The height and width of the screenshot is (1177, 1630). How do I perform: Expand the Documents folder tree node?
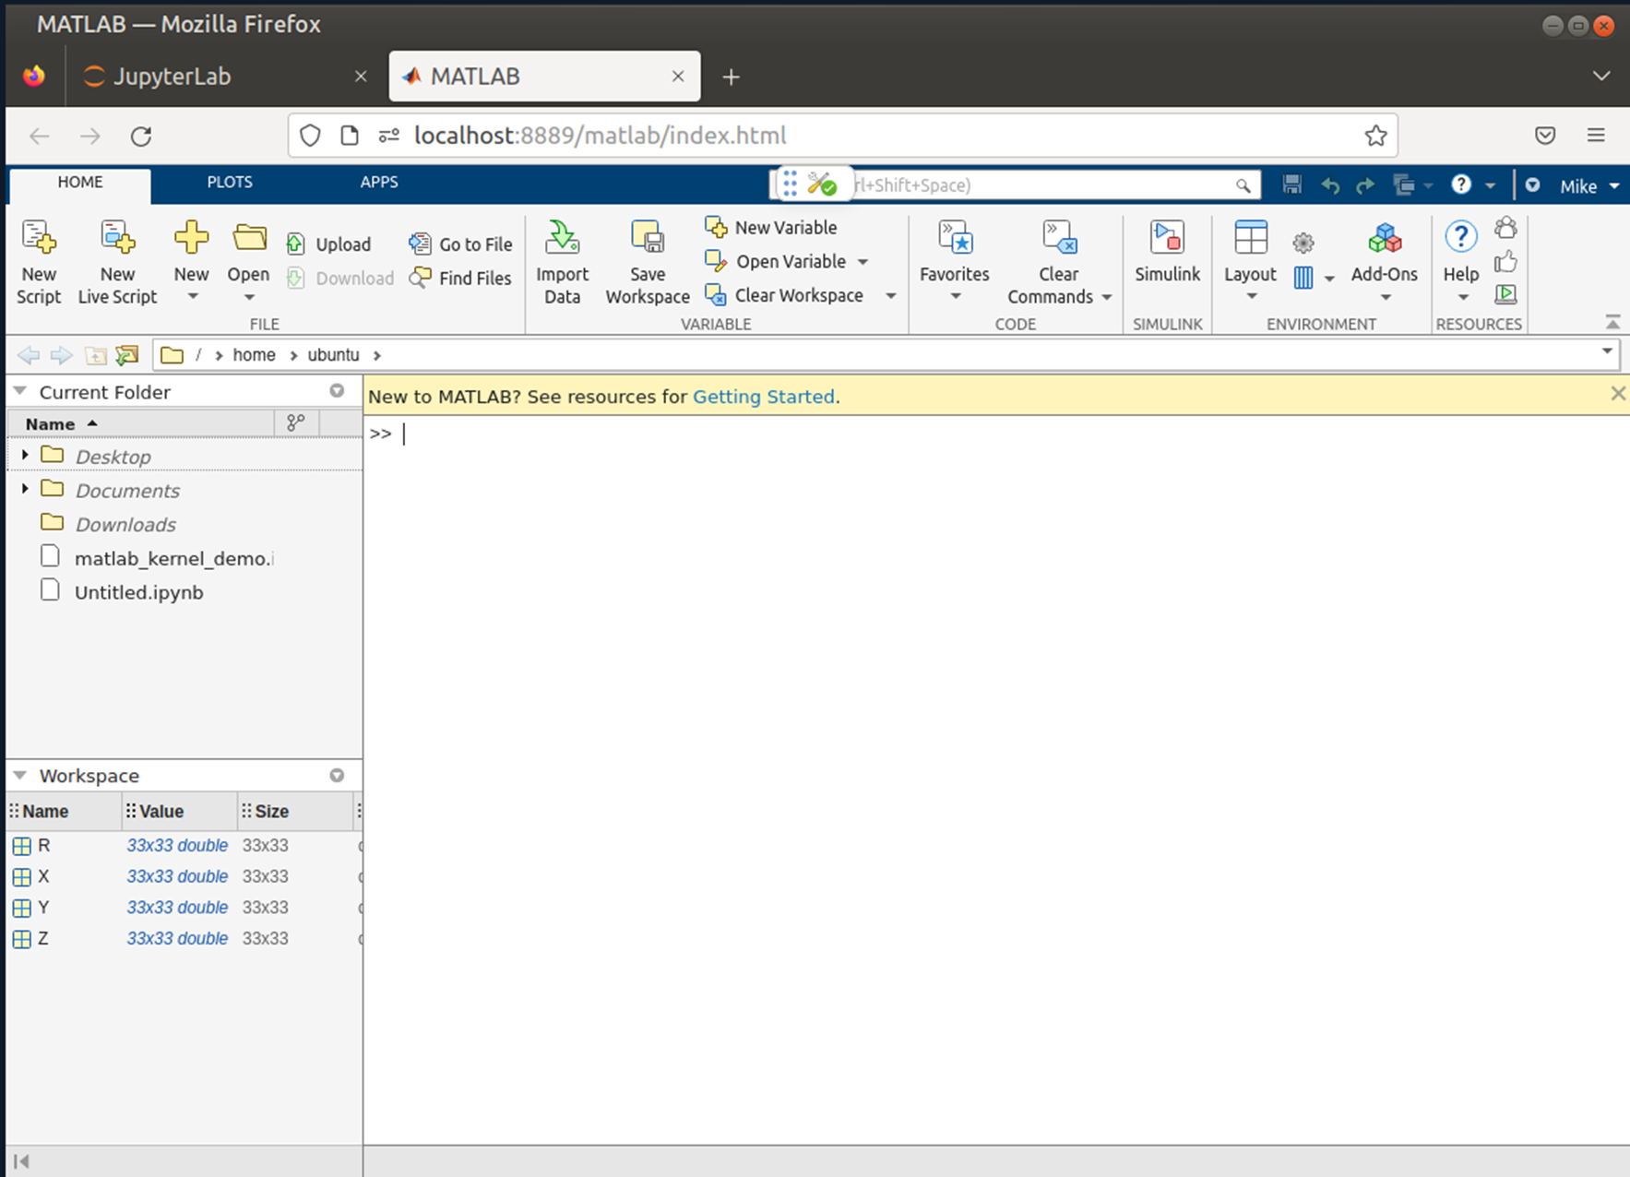[x=25, y=489]
